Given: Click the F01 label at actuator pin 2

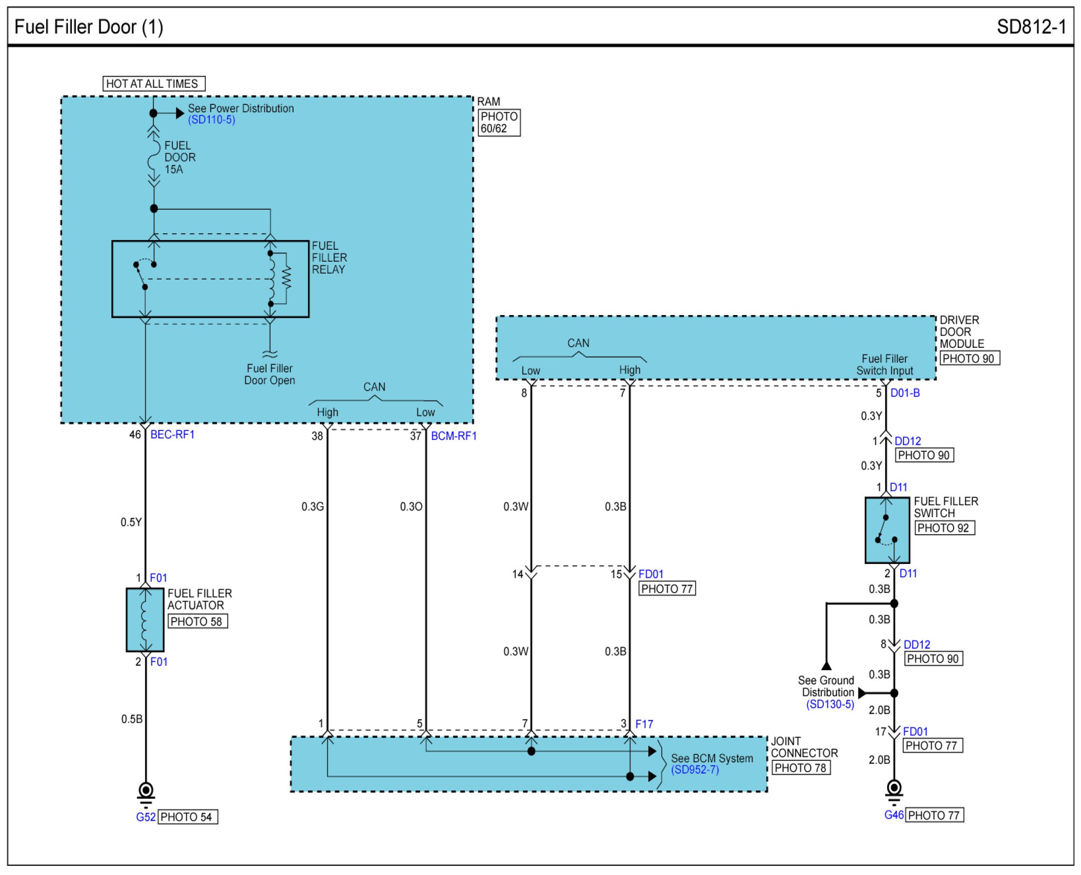Looking at the screenshot, I should (x=159, y=662).
